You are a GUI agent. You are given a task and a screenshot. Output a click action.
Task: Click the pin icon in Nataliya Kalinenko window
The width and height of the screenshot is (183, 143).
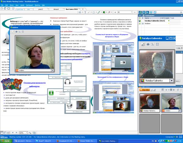pyautogui.click(x=143, y=44)
